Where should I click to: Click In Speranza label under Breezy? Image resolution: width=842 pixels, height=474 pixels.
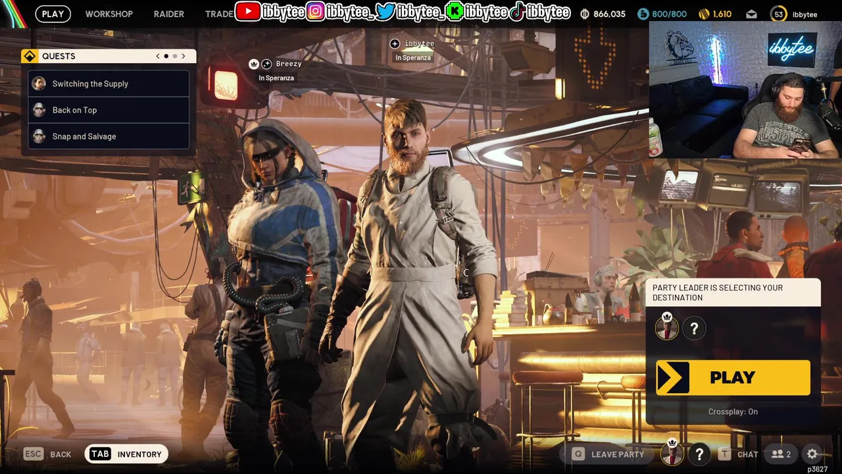[x=276, y=78]
